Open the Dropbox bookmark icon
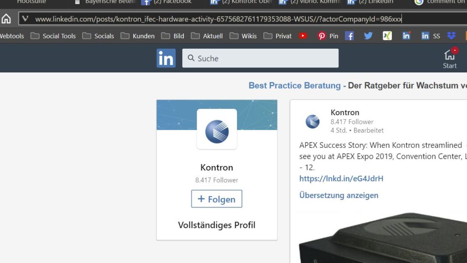467x263 pixels. coord(451,35)
